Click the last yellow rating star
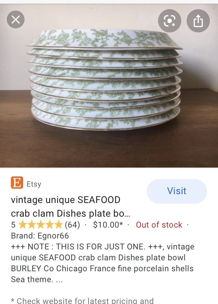The width and height of the screenshot is (218, 304). (59, 225)
